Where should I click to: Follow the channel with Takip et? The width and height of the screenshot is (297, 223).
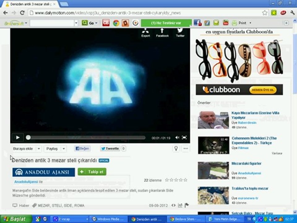pos(92,172)
